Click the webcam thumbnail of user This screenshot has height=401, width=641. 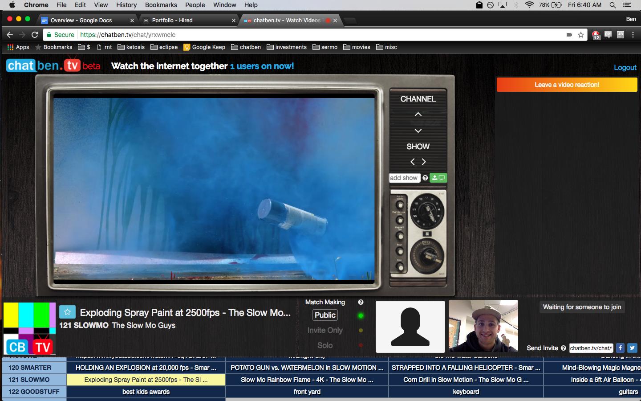pos(483,326)
